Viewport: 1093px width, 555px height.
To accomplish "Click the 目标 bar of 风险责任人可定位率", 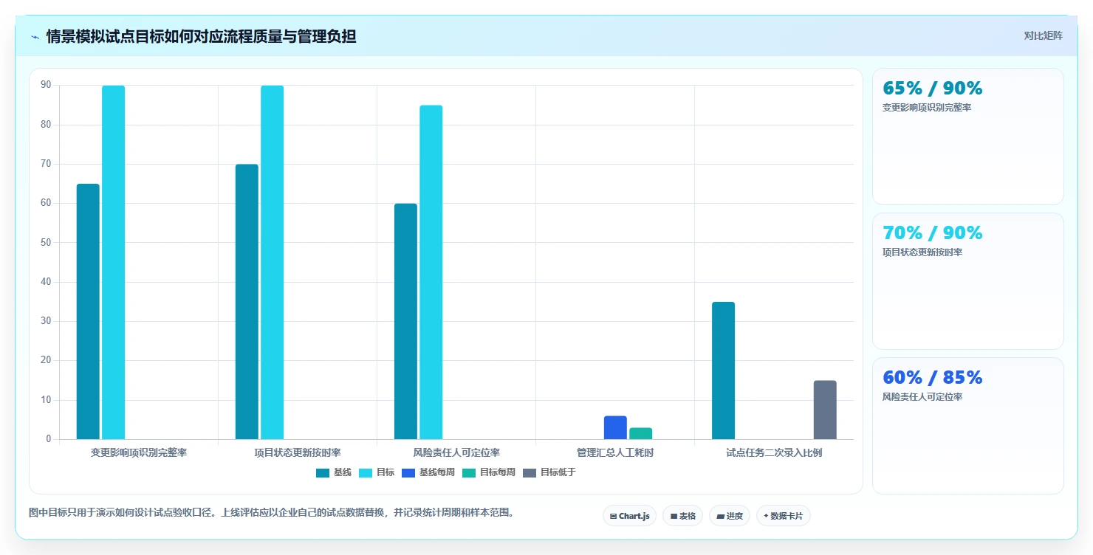I will (431, 272).
